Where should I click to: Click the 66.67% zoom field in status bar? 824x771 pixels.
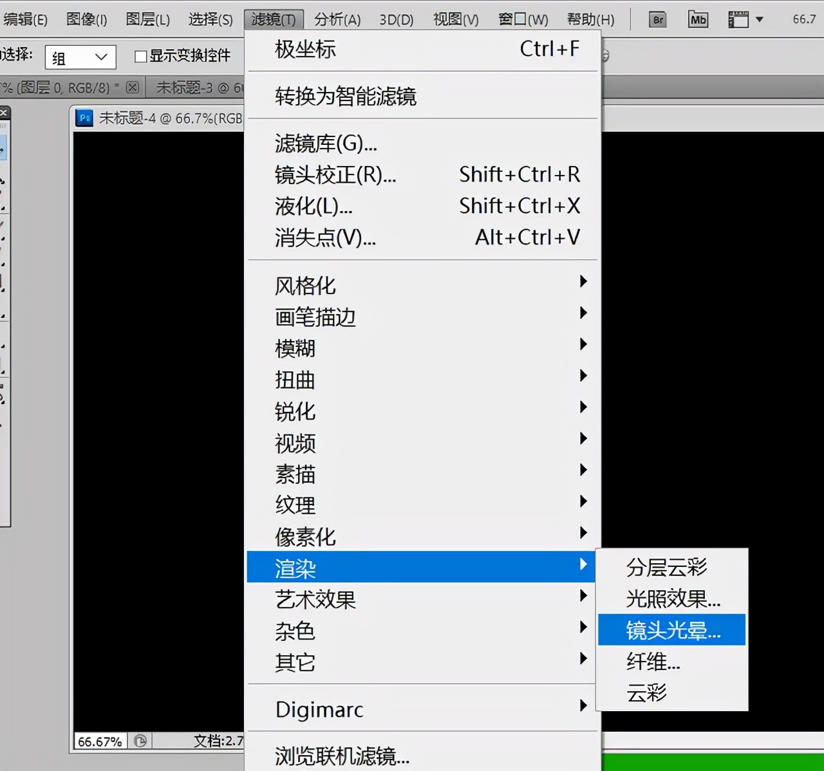click(98, 741)
